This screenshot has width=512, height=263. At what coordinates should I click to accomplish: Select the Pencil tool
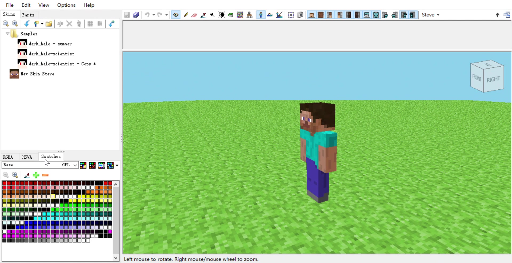(185, 15)
